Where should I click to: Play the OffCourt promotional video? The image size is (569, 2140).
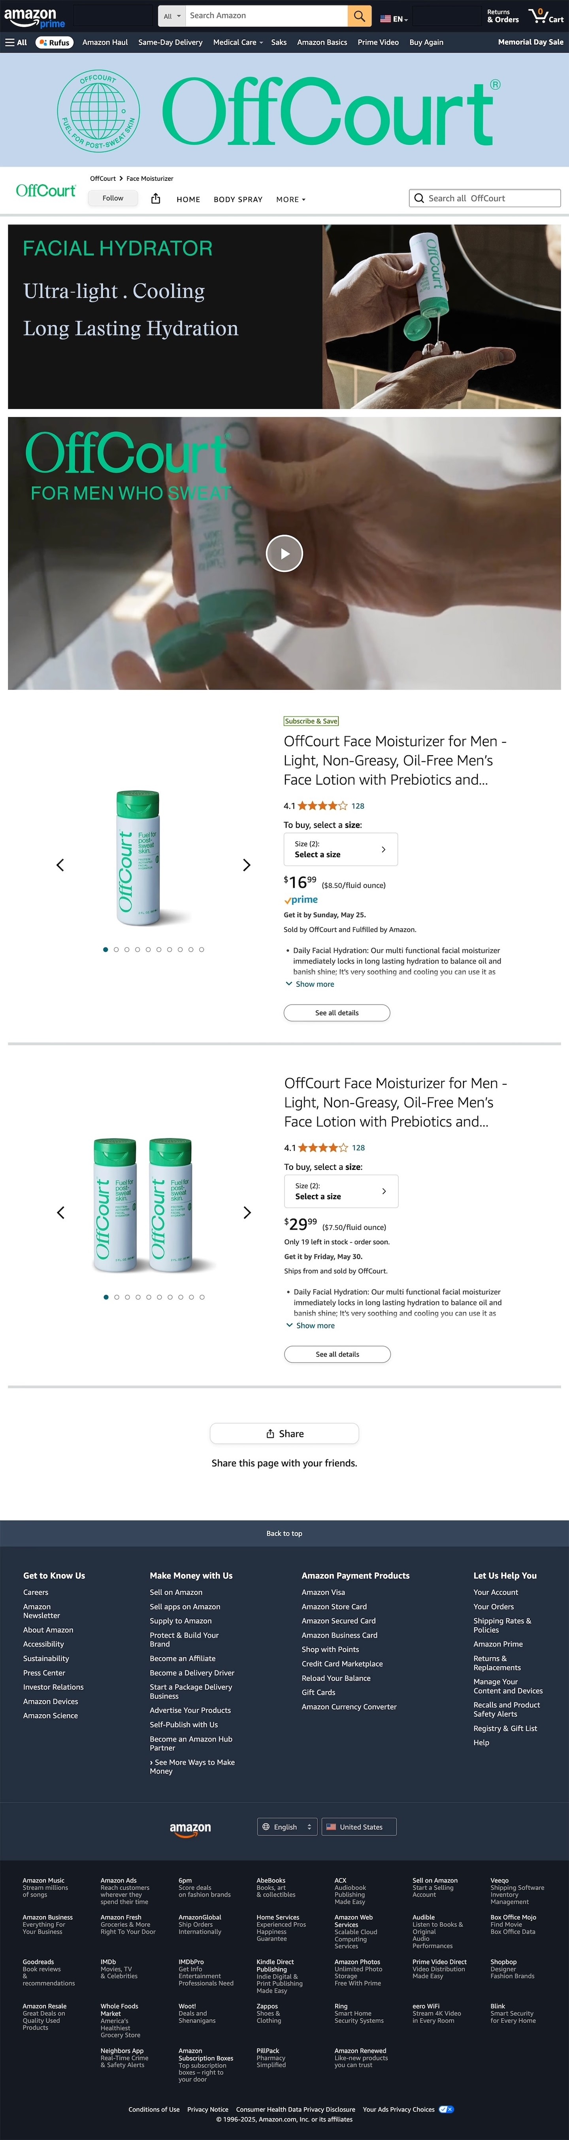click(284, 552)
